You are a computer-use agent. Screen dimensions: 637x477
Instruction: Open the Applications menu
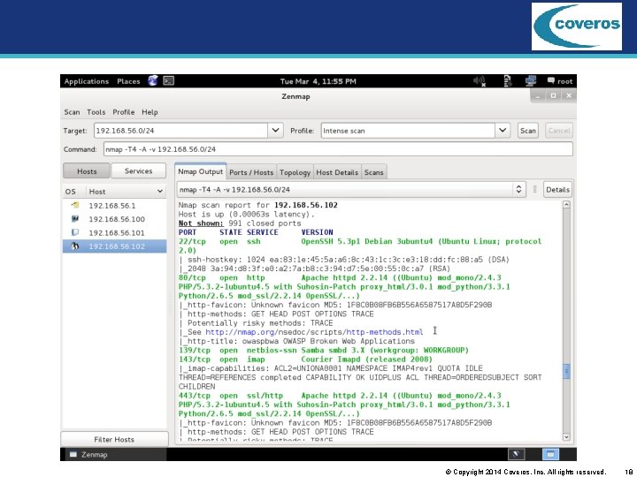(x=87, y=81)
